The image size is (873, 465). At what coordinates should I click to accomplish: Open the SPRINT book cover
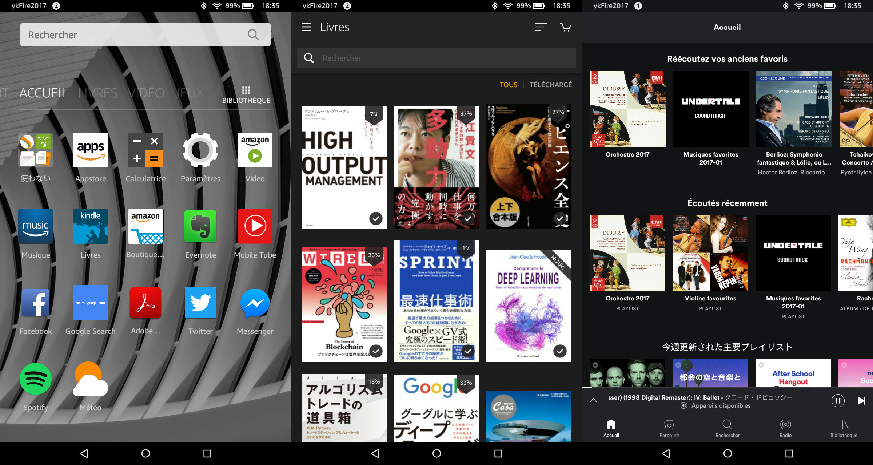click(436, 301)
